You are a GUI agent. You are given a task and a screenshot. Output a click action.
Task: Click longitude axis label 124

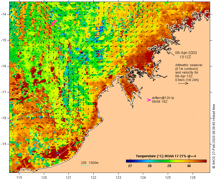coord(143,177)
